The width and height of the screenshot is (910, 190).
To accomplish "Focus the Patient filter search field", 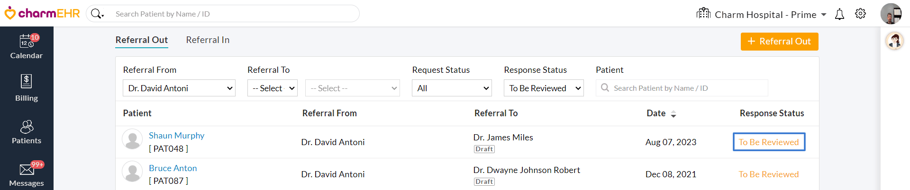I will click(682, 88).
